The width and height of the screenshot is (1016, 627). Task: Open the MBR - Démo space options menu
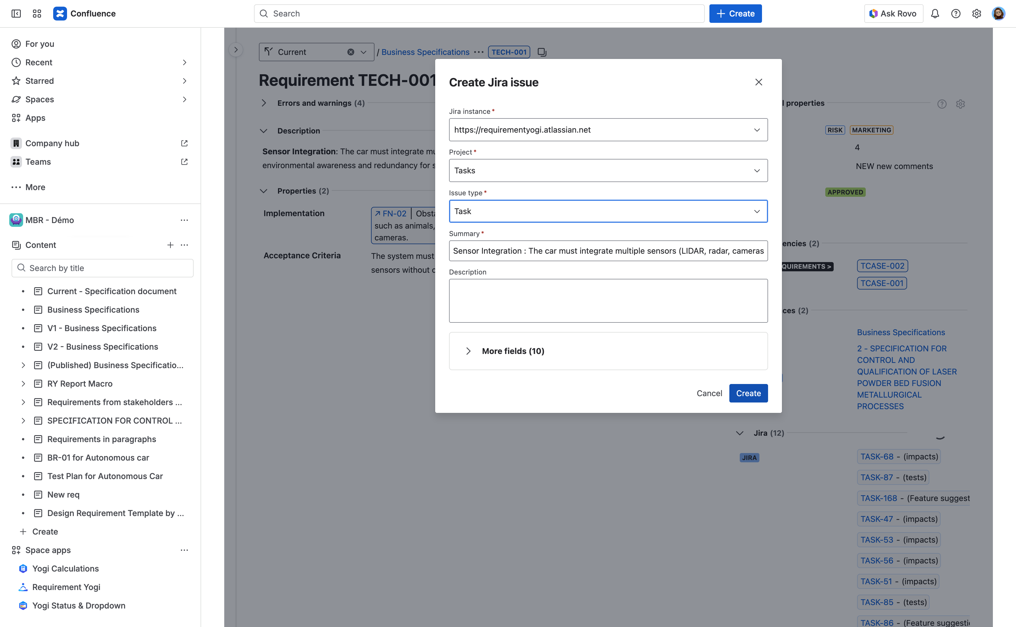pyautogui.click(x=185, y=220)
